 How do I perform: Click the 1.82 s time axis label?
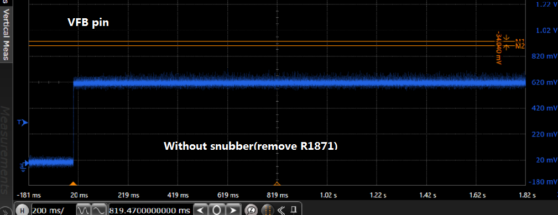[526, 195]
